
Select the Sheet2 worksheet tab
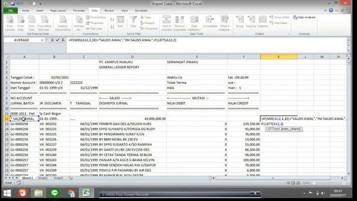(42, 178)
